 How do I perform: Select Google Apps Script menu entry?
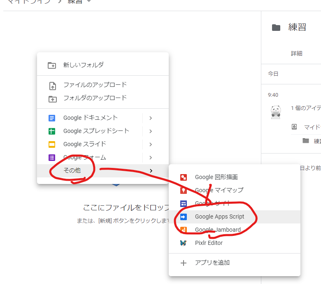tap(219, 216)
